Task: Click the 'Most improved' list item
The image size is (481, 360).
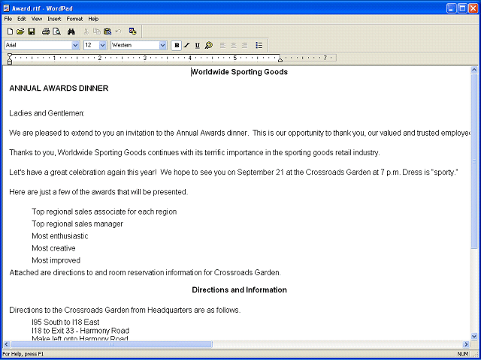Action: [56, 260]
